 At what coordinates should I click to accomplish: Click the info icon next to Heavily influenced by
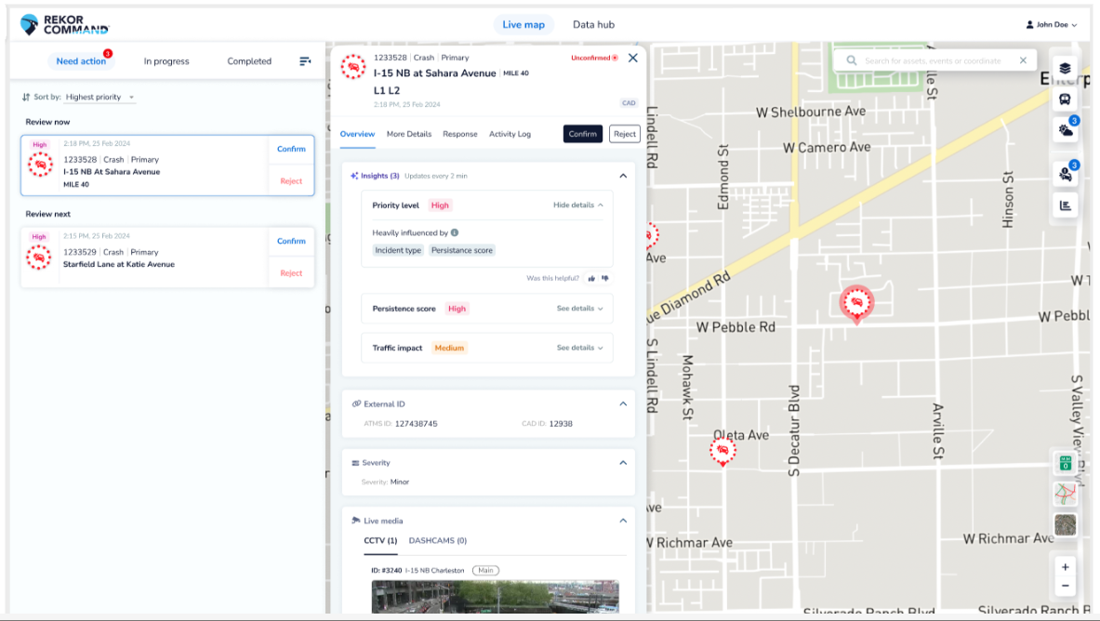point(455,233)
